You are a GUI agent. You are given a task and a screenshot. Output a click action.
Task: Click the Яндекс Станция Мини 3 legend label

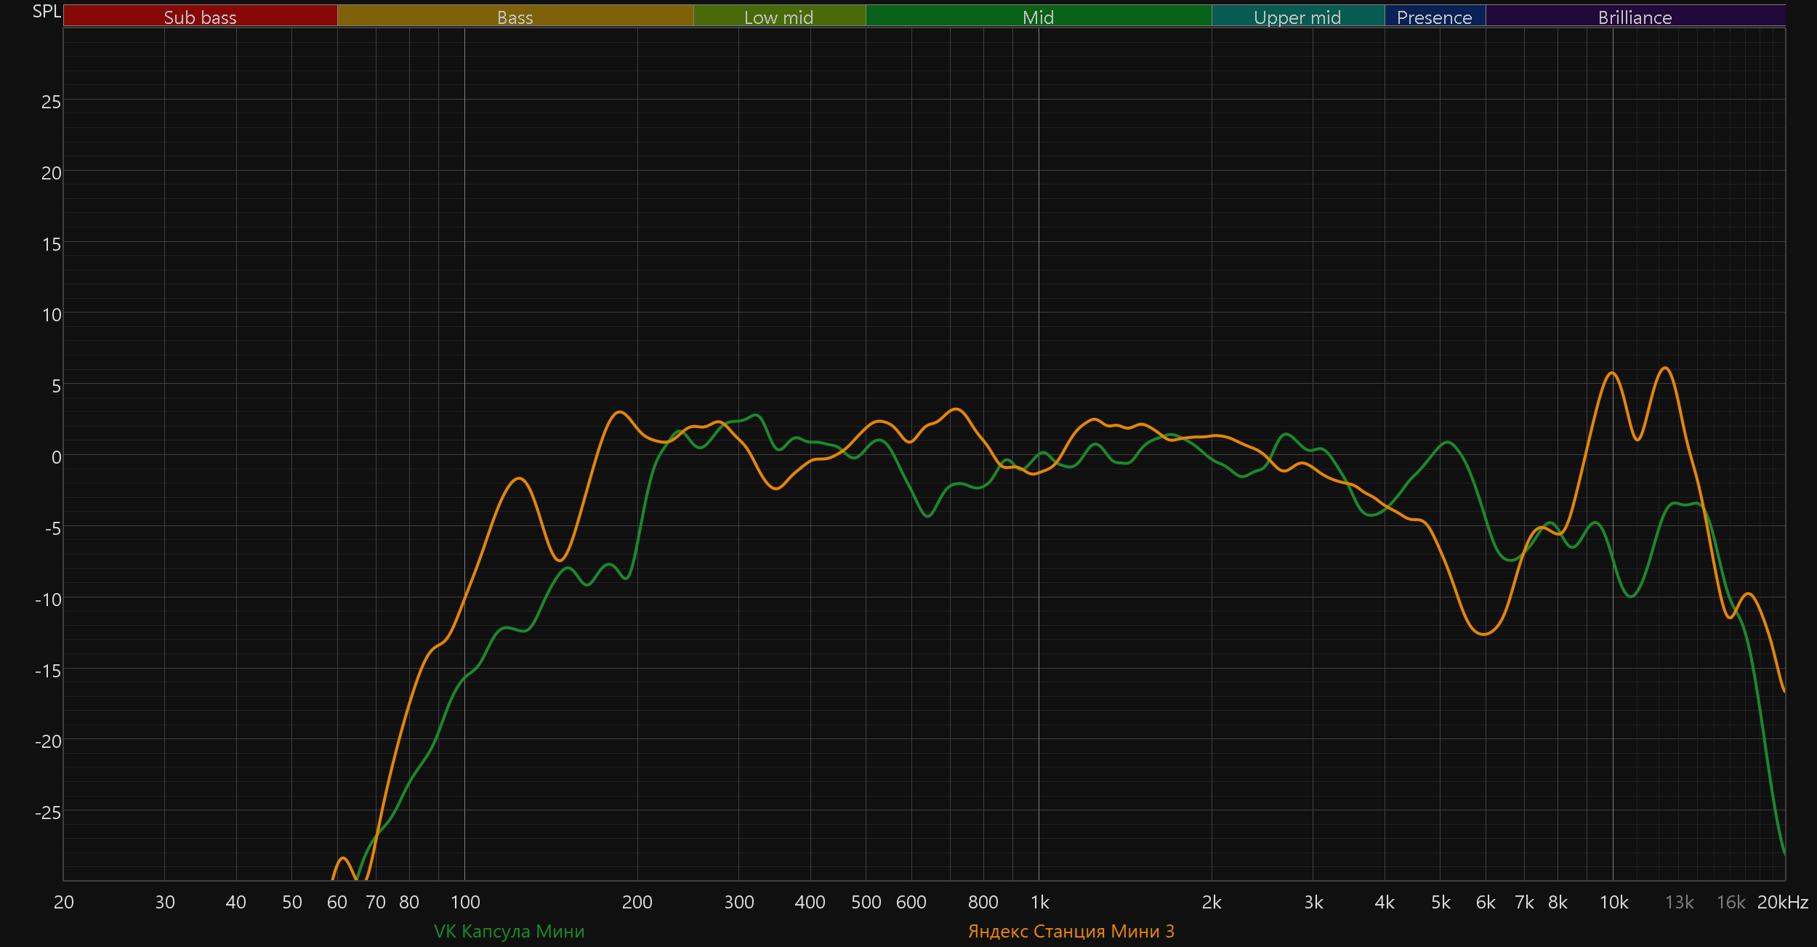click(x=1071, y=931)
